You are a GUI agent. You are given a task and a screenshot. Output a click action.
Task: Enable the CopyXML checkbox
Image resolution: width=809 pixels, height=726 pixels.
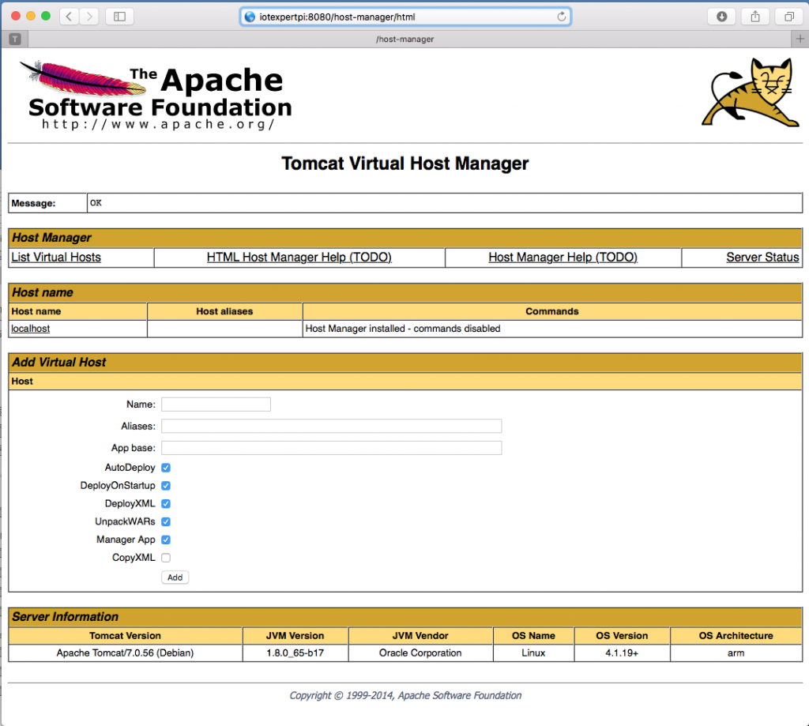pos(166,558)
